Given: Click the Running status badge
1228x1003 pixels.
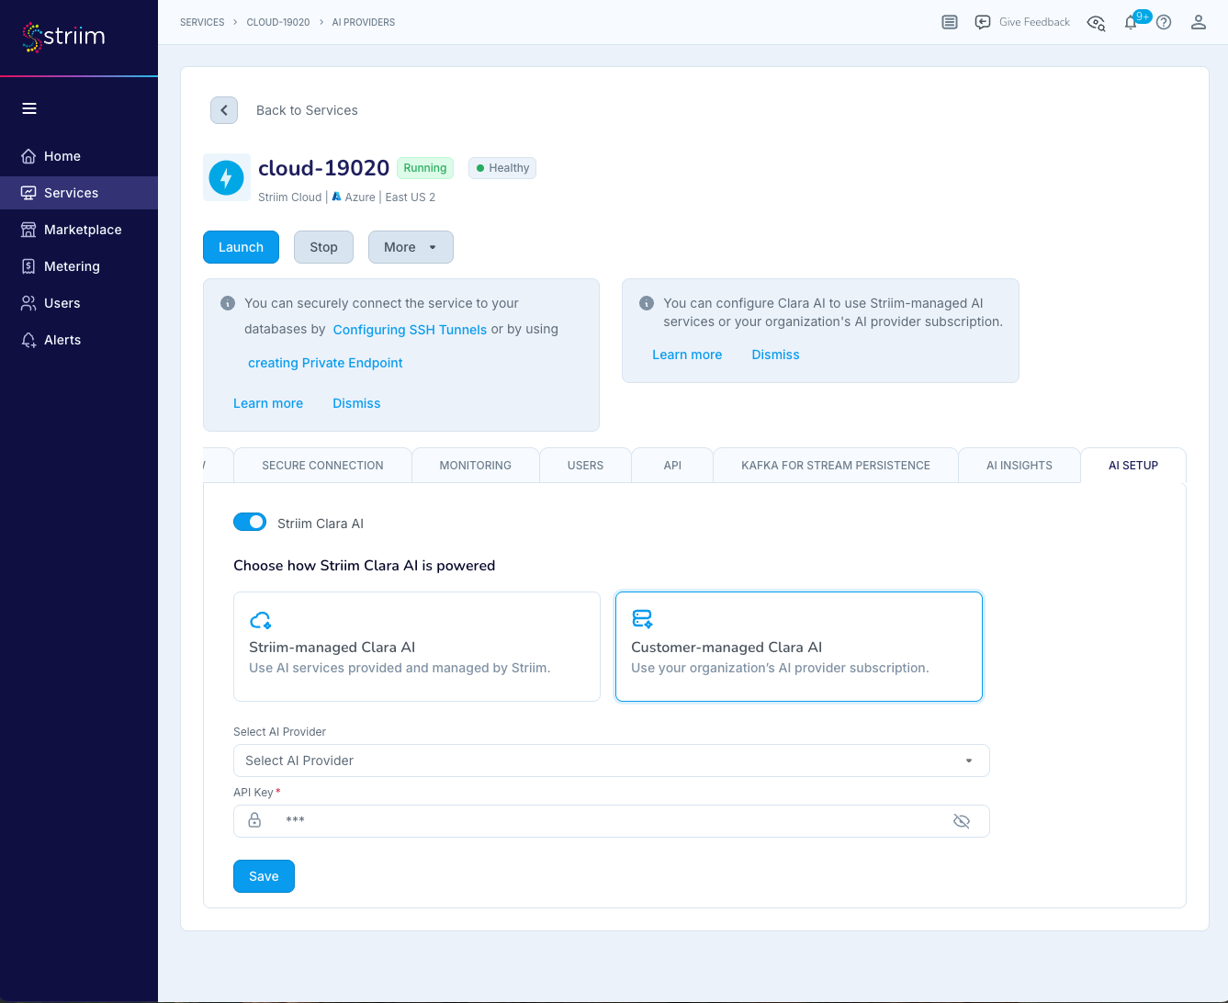Looking at the screenshot, I should [425, 168].
